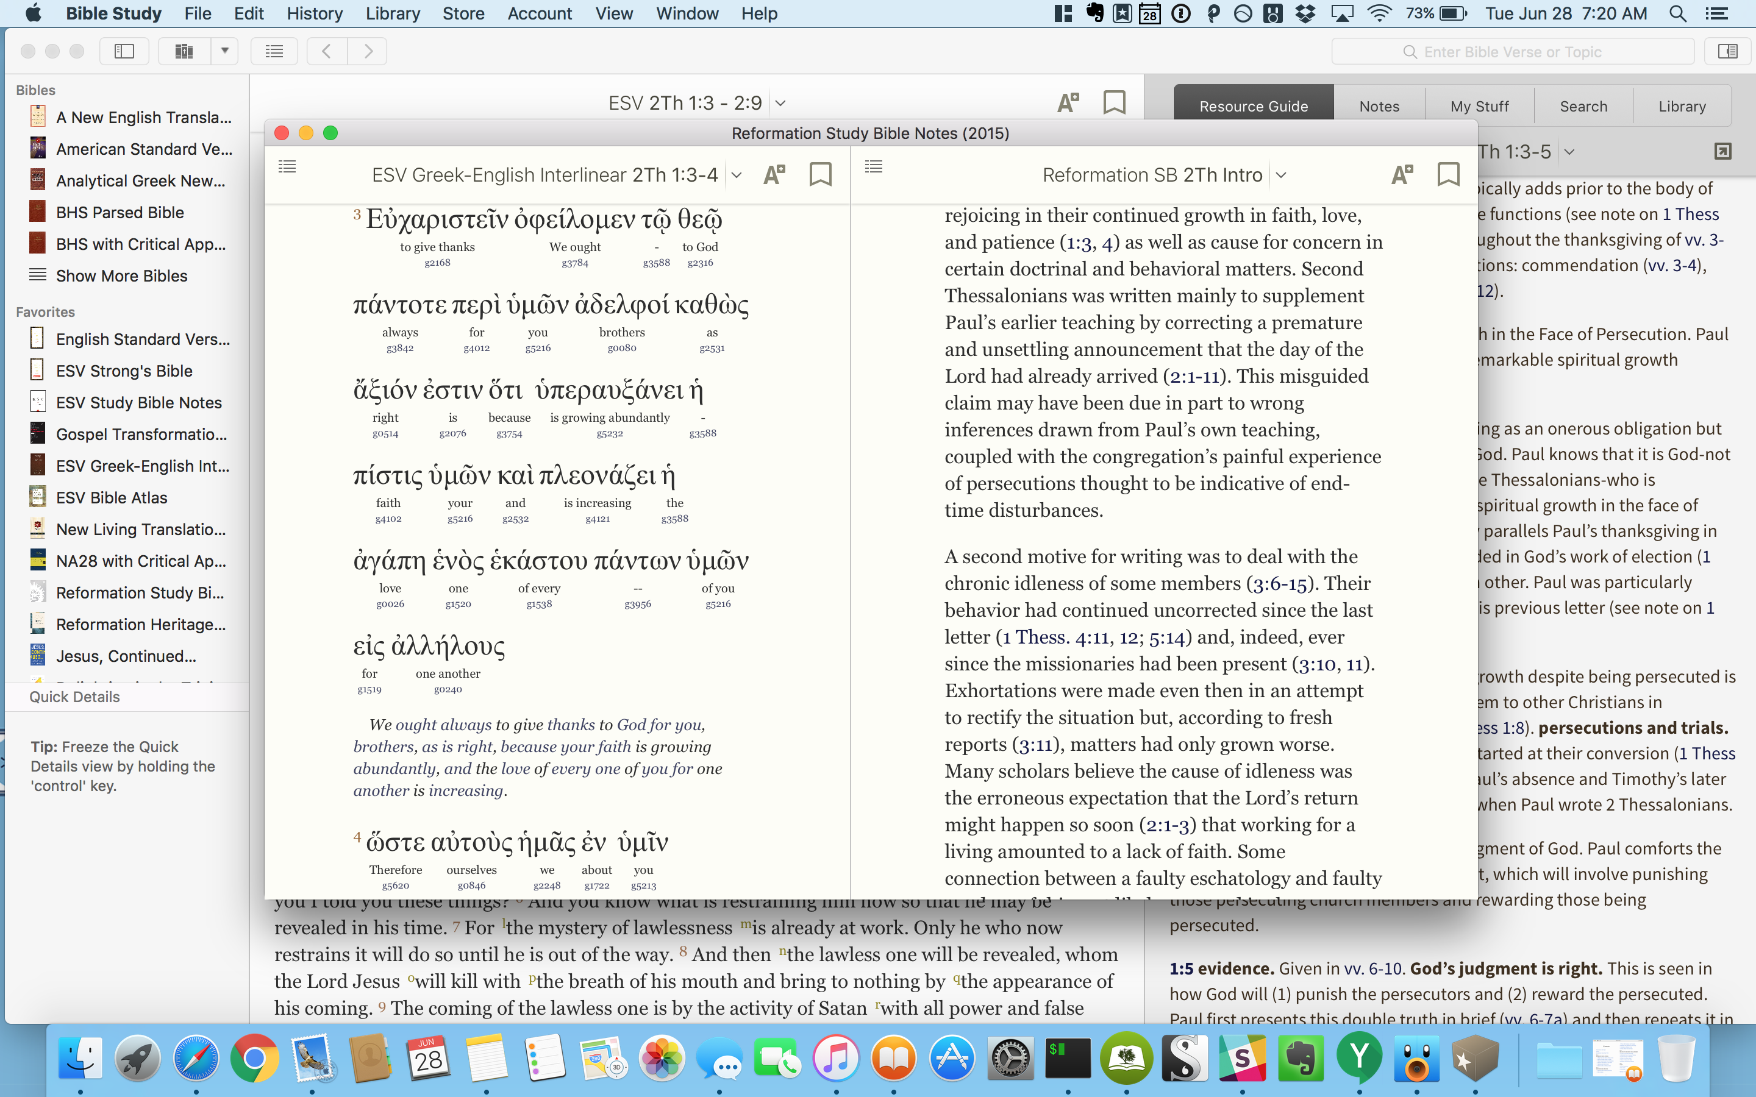Image resolution: width=1756 pixels, height=1097 pixels.
Task: Click the Enter Bible Verse or Topic field
Action: pos(1513,52)
